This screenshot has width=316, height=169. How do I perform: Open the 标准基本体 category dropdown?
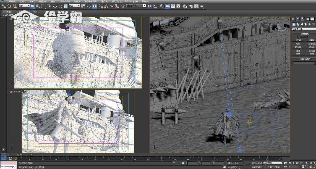[x=304, y=29]
